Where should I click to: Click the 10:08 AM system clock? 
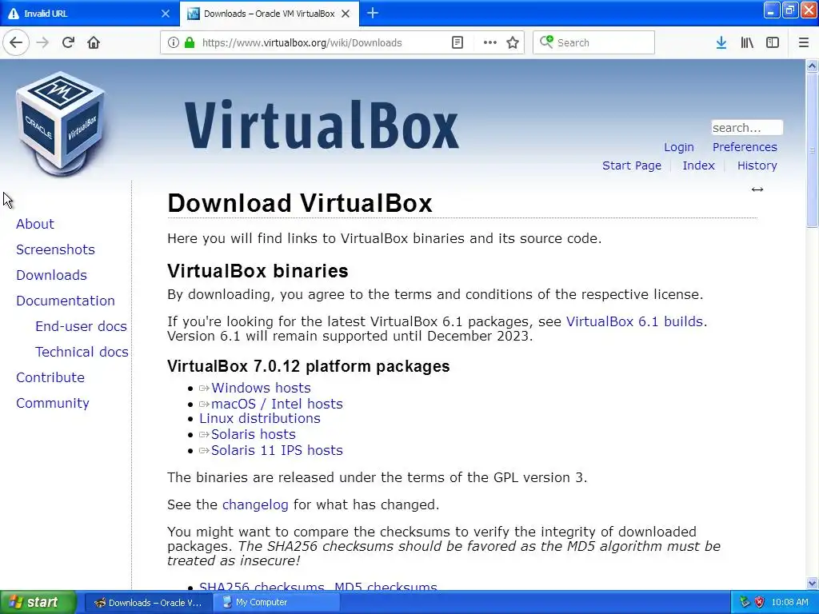(x=789, y=603)
